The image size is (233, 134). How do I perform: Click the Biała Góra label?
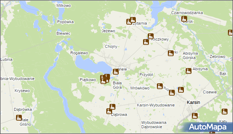tap(117, 85)
